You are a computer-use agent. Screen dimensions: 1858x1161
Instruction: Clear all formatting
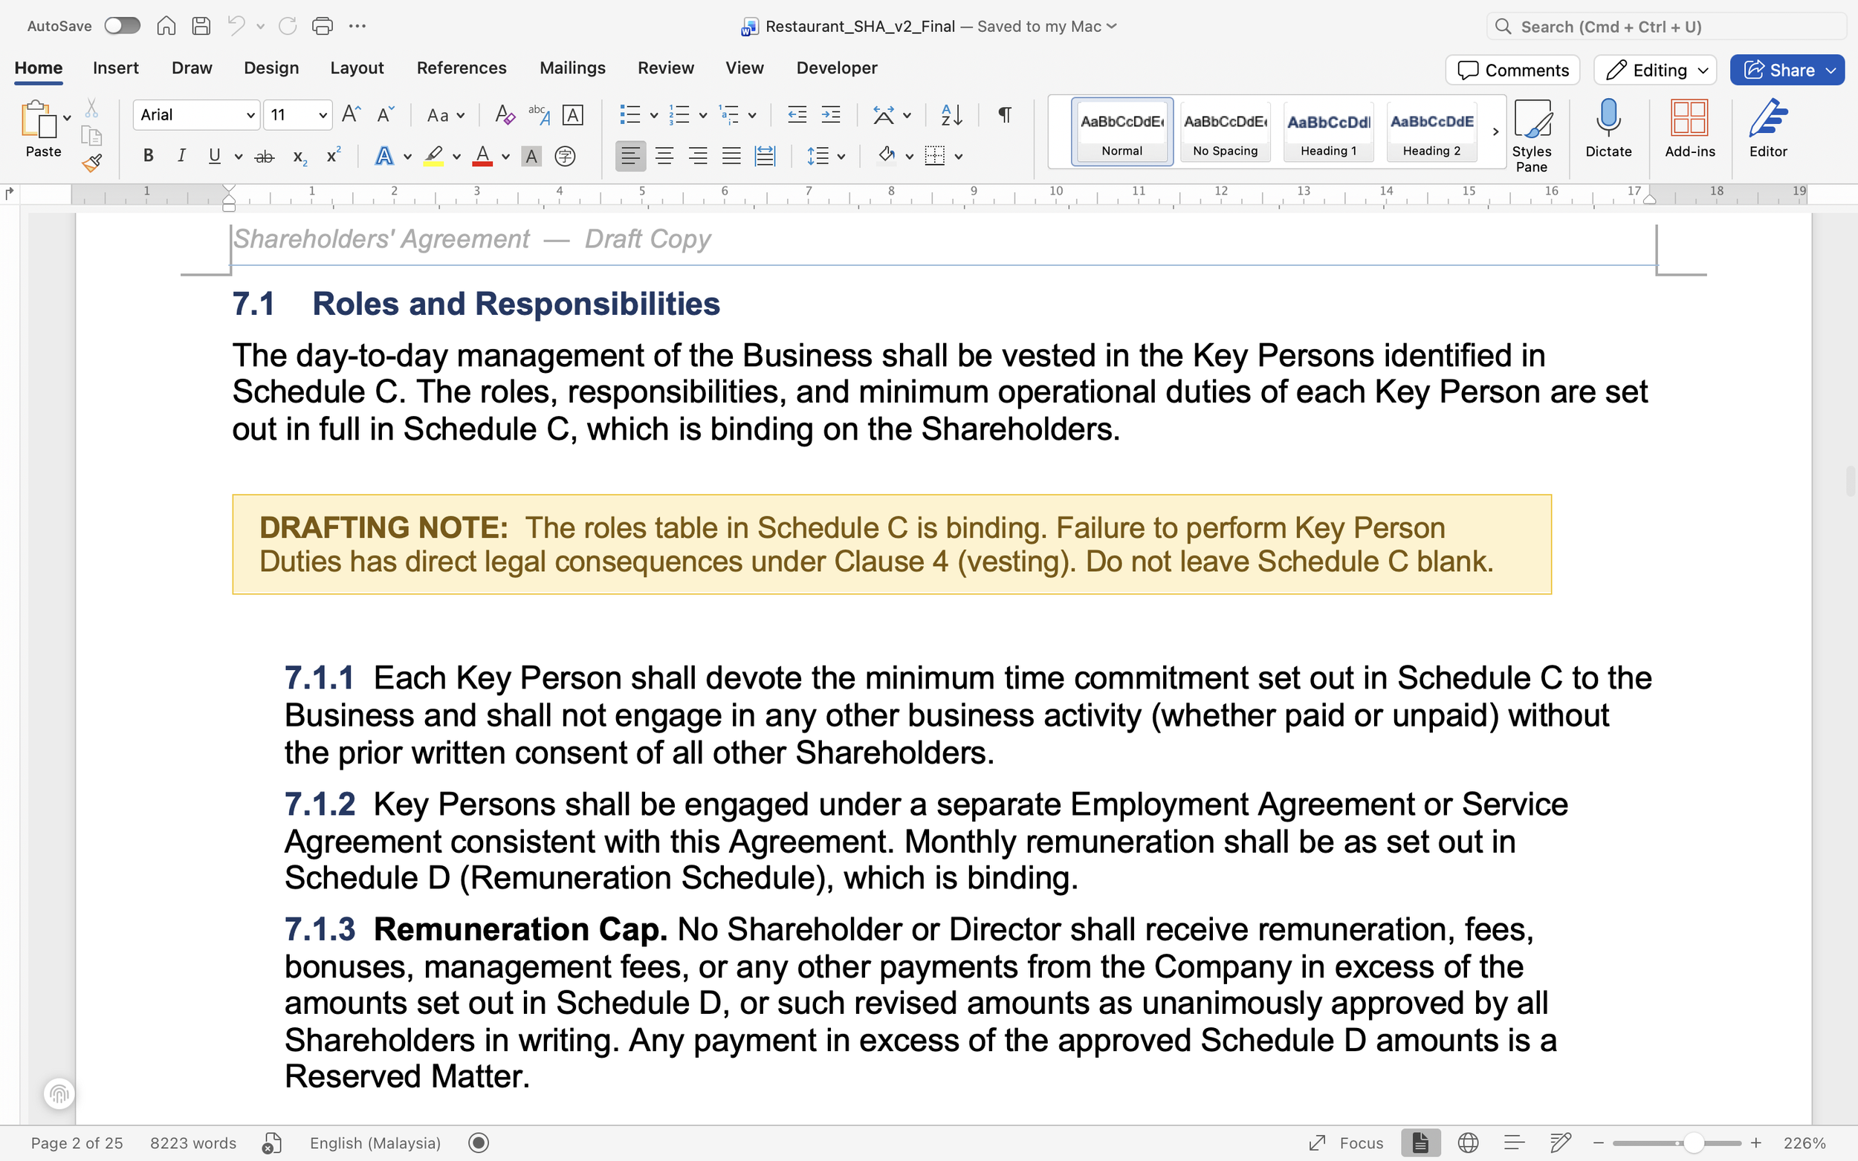pos(504,115)
